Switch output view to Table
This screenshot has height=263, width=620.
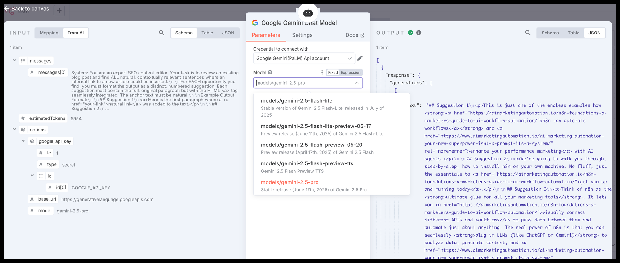573,33
